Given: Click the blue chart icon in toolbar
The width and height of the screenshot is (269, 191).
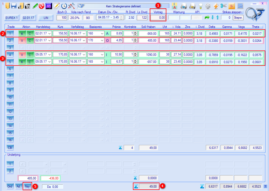Looking at the screenshot, I should coord(240,6).
